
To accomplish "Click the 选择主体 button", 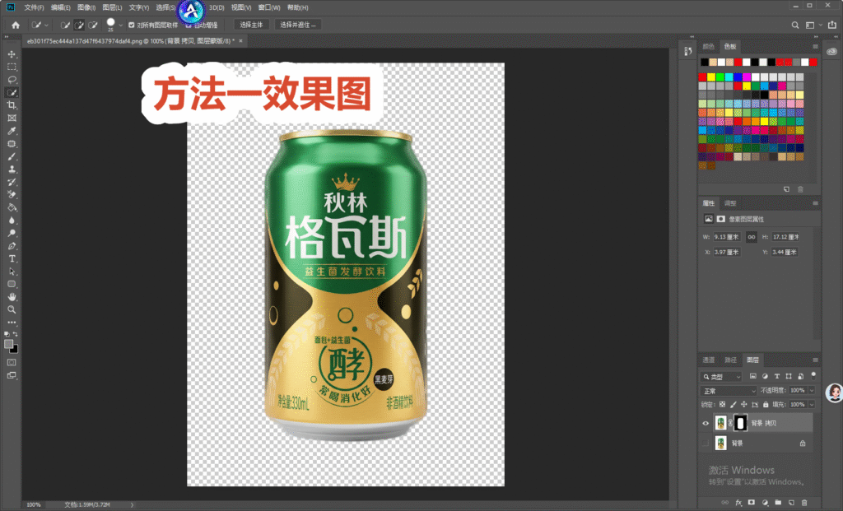I will [x=251, y=25].
